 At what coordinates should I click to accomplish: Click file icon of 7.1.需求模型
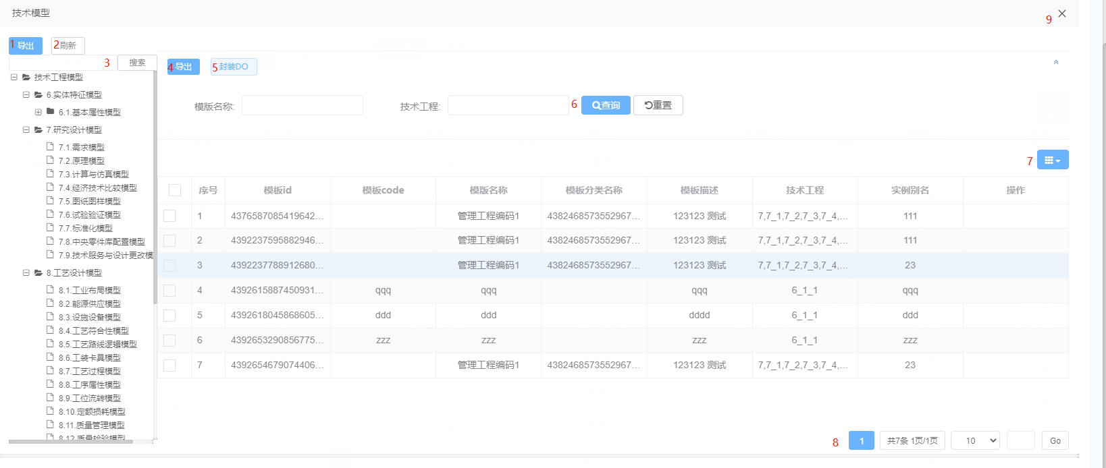(51, 147)
